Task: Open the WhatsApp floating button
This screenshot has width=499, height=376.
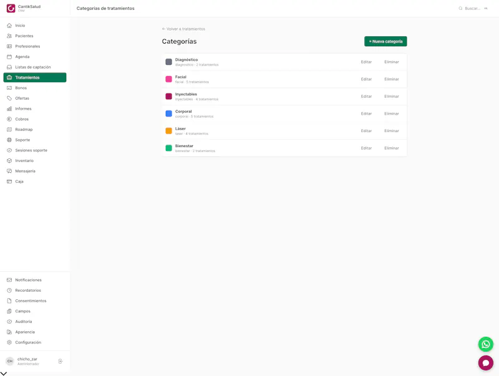Action: [486, 344]
